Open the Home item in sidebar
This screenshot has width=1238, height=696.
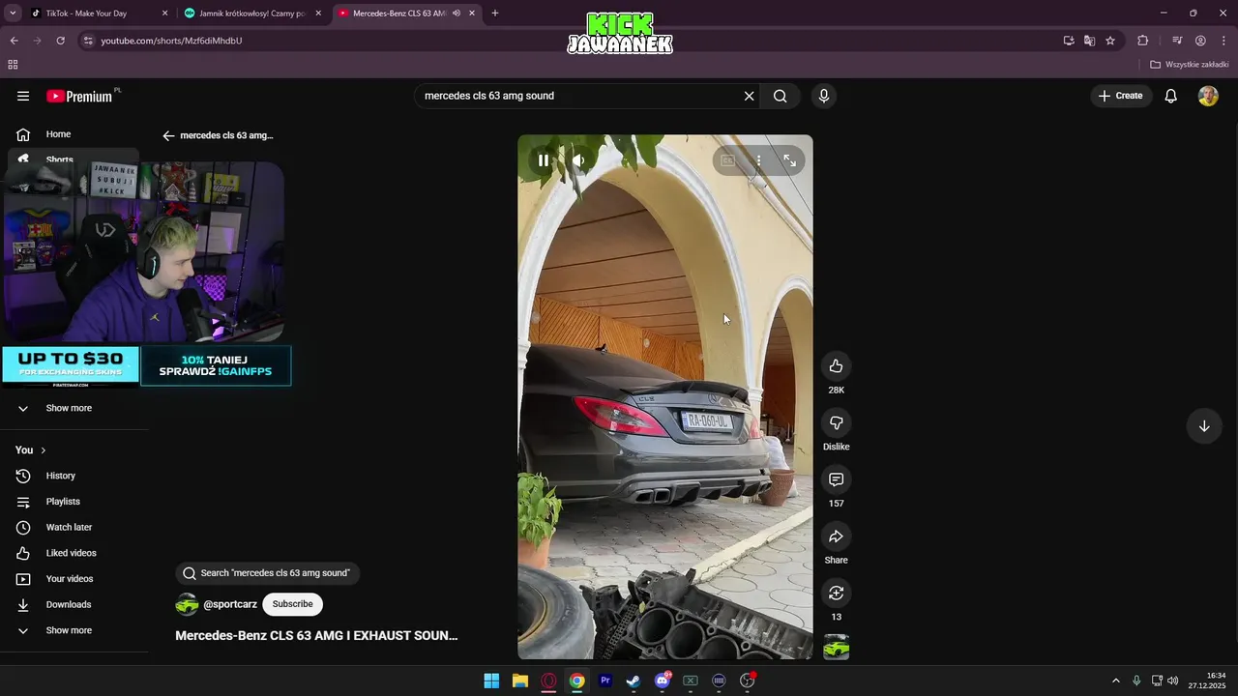(x=75, y=134)
